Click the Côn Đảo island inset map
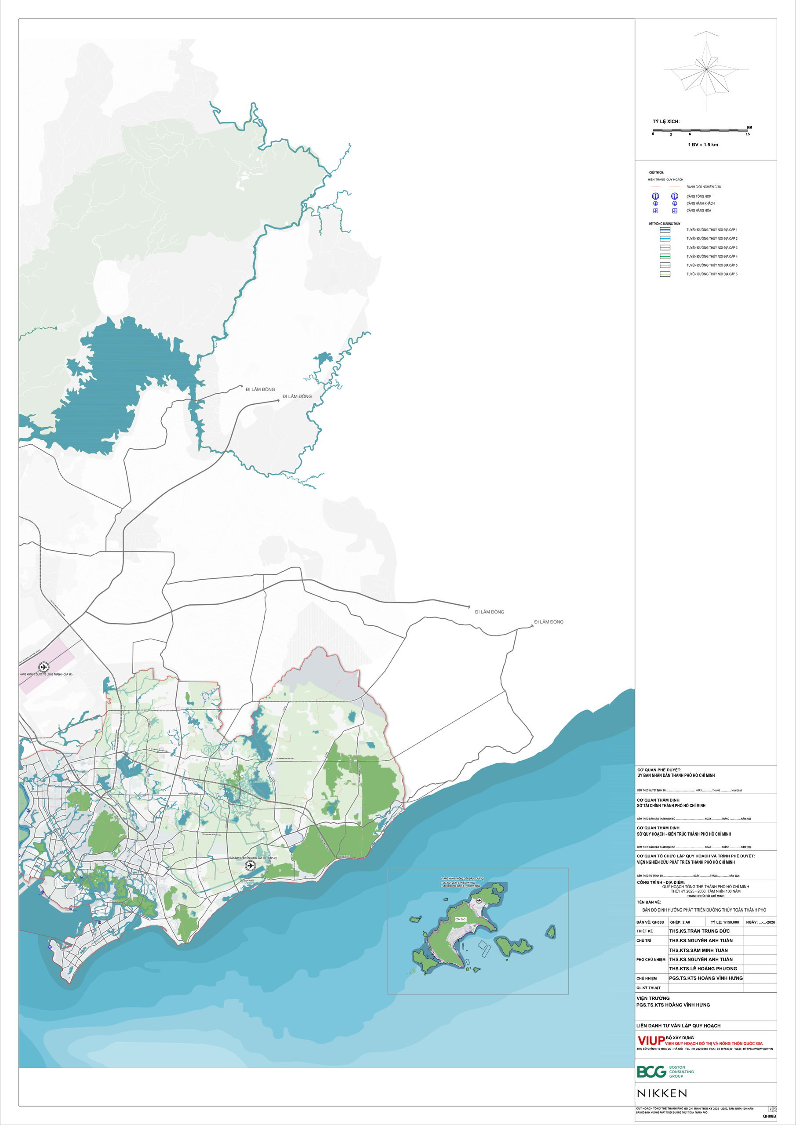The width and height of the screenshot is (796, 1125). 478,931
